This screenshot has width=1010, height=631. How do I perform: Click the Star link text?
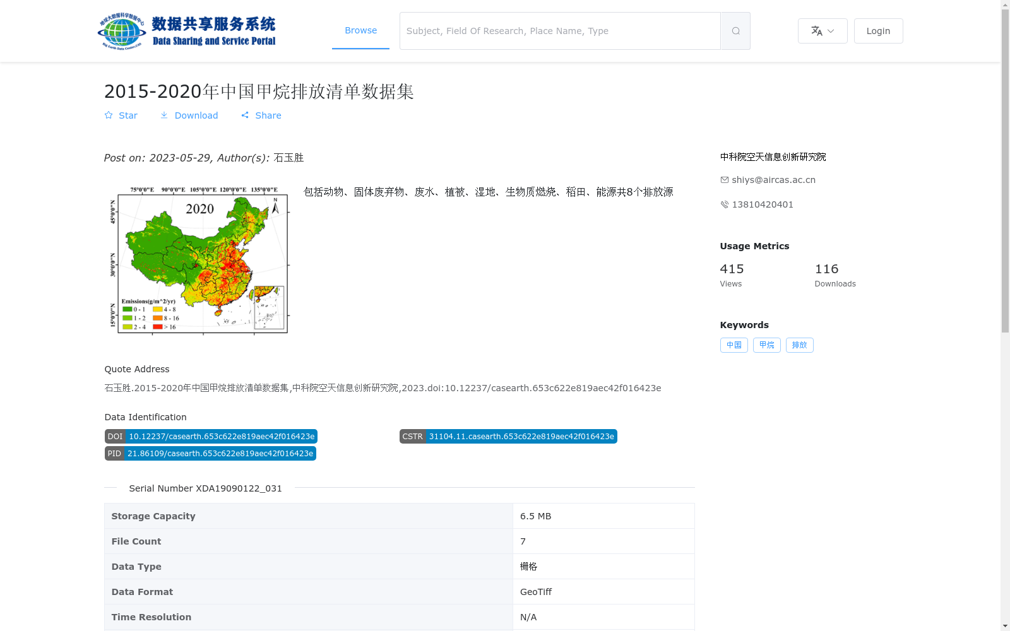pyautogui.click(x=128, y=115)
